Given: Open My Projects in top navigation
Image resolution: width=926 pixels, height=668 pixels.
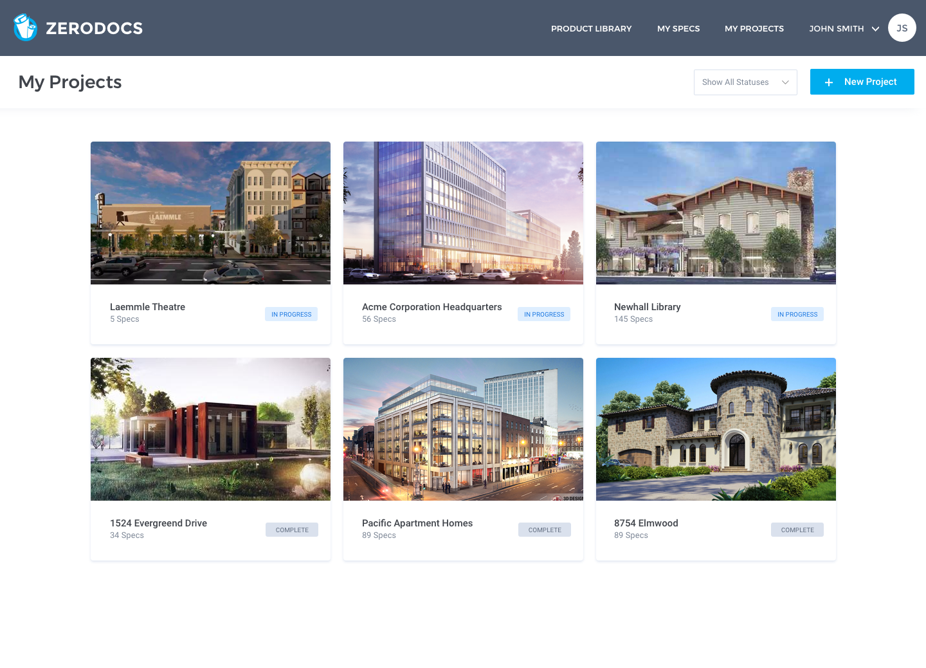Looking at the screenshot, I should (x=754, y=28).
